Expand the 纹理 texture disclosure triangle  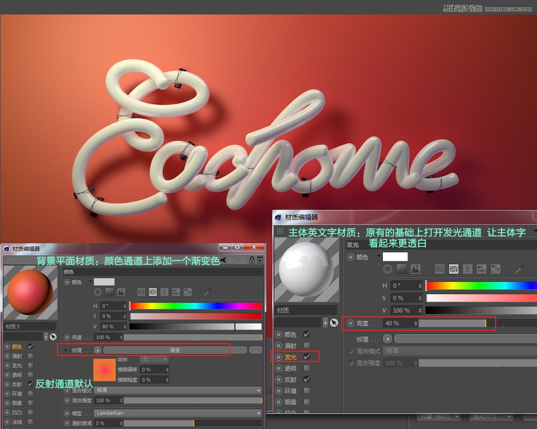click(x=66, y=350)
